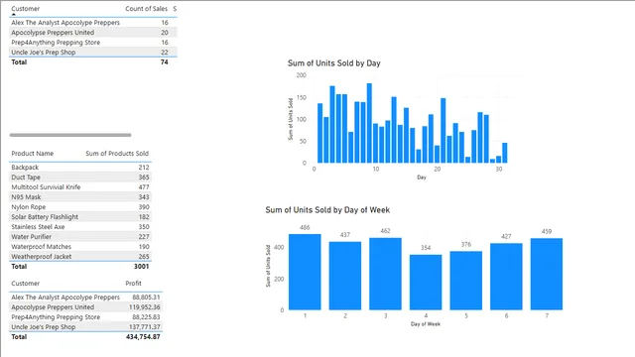Viewport: 635px width, 357px height.
Task: Select the day 4 bar labeled 354
Action: click(426, 283)
